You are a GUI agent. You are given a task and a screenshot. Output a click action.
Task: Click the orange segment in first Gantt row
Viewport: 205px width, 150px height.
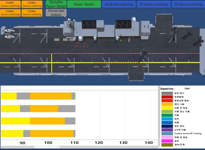pos(51,96)
